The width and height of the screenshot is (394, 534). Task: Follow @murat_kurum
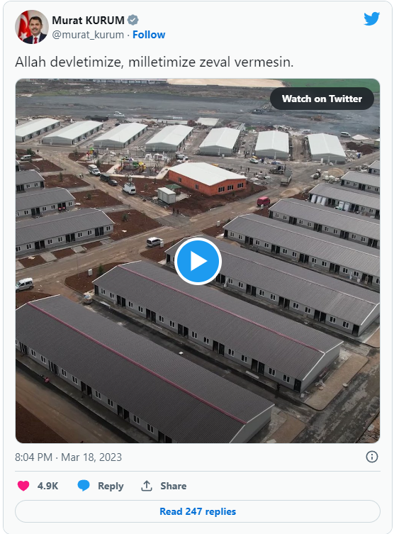click(x=149, y=35)
